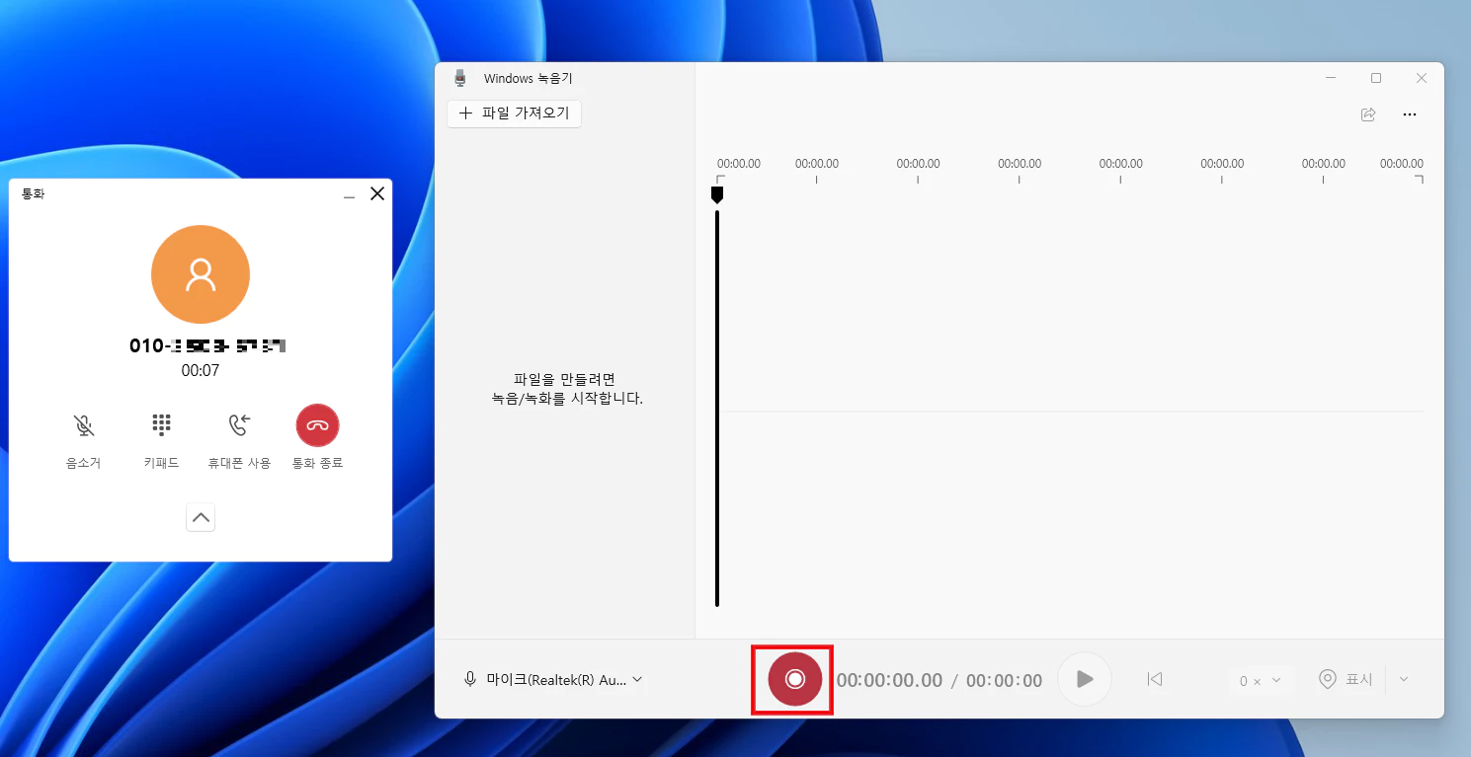This screenshot has height=757, width=1471.
Task: Open the 마이크(Realtek(R) Au... input device dropdown
Action: (x=553, y=679)
